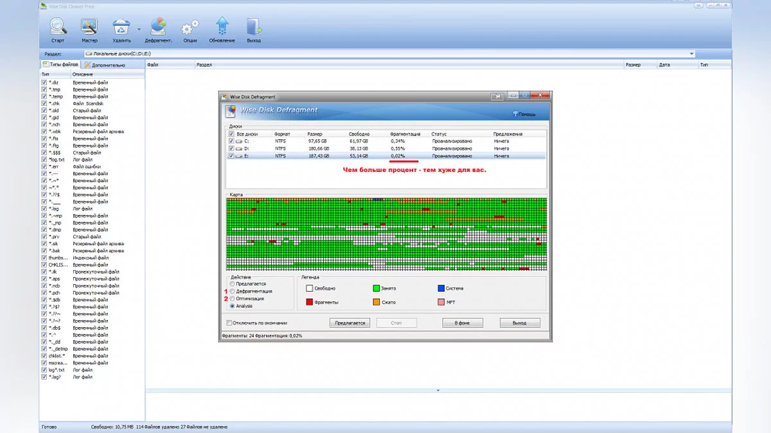The width and height of the screenshot is (771, 433).
Task: Switch to the Типы файлов tab
Action: click(x=60, y=65)
